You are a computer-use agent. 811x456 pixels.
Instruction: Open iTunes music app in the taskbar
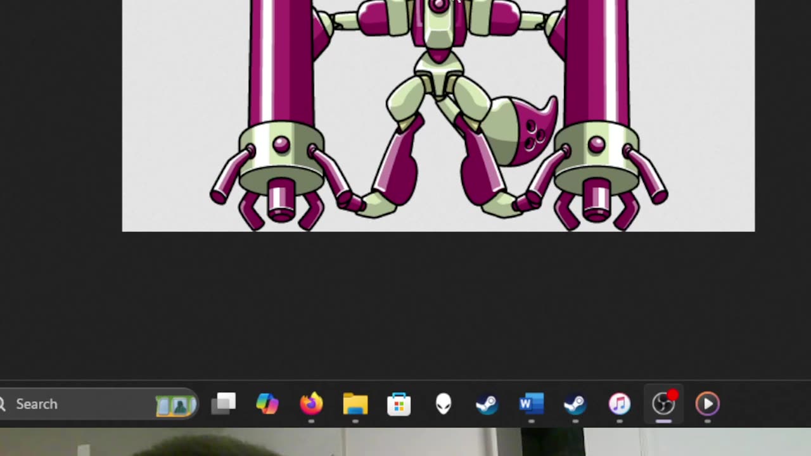pos(620,404)
